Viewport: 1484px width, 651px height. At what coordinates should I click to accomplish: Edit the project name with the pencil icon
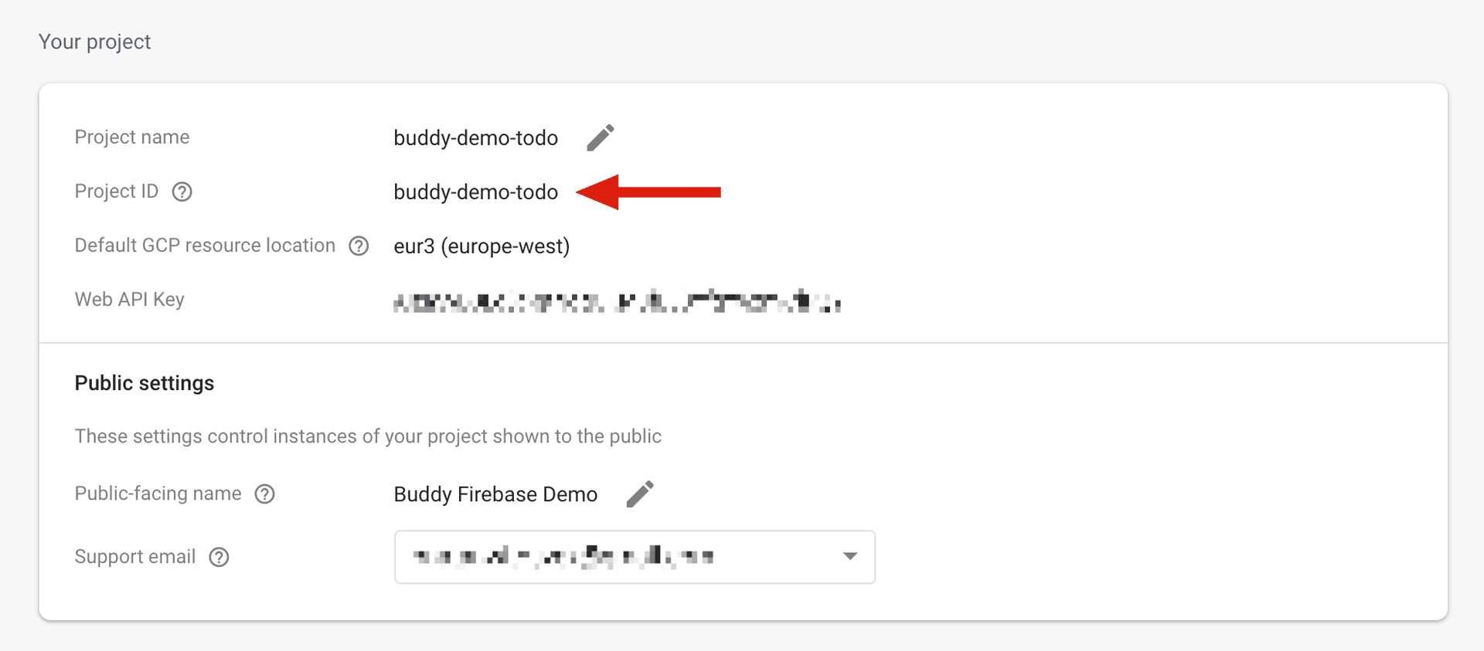[x=600, y=137]
